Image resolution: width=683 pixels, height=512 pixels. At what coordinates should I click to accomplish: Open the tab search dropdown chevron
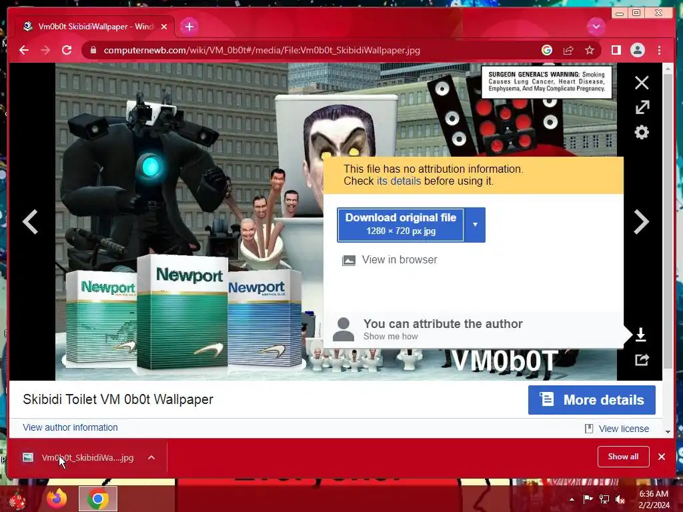(596, 27)
